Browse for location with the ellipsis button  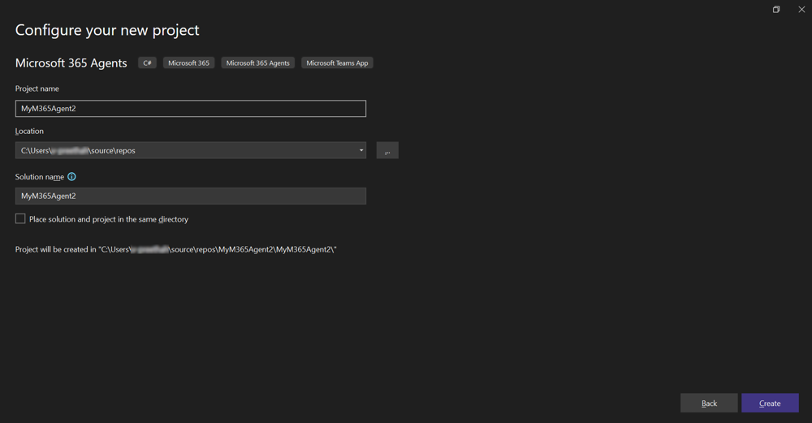pos(387,150)
